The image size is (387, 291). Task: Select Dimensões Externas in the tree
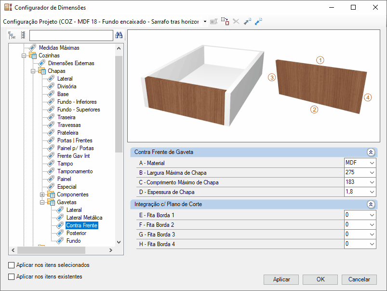71,63
